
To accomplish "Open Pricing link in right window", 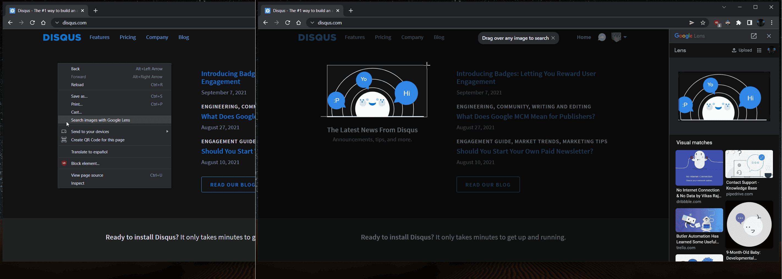I will (x=383, y=37).
